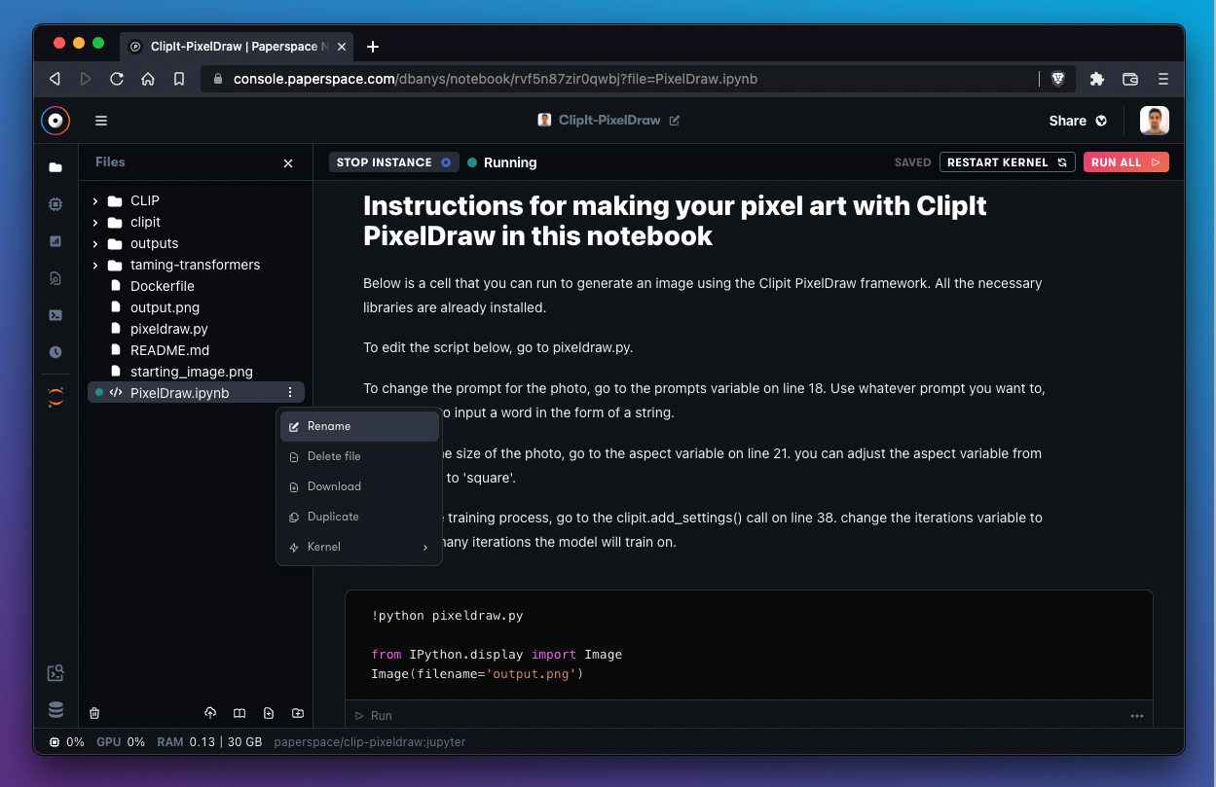Open the three-dot menu for PixelDraw.ipynb
1216x787 pixels.
290,392
